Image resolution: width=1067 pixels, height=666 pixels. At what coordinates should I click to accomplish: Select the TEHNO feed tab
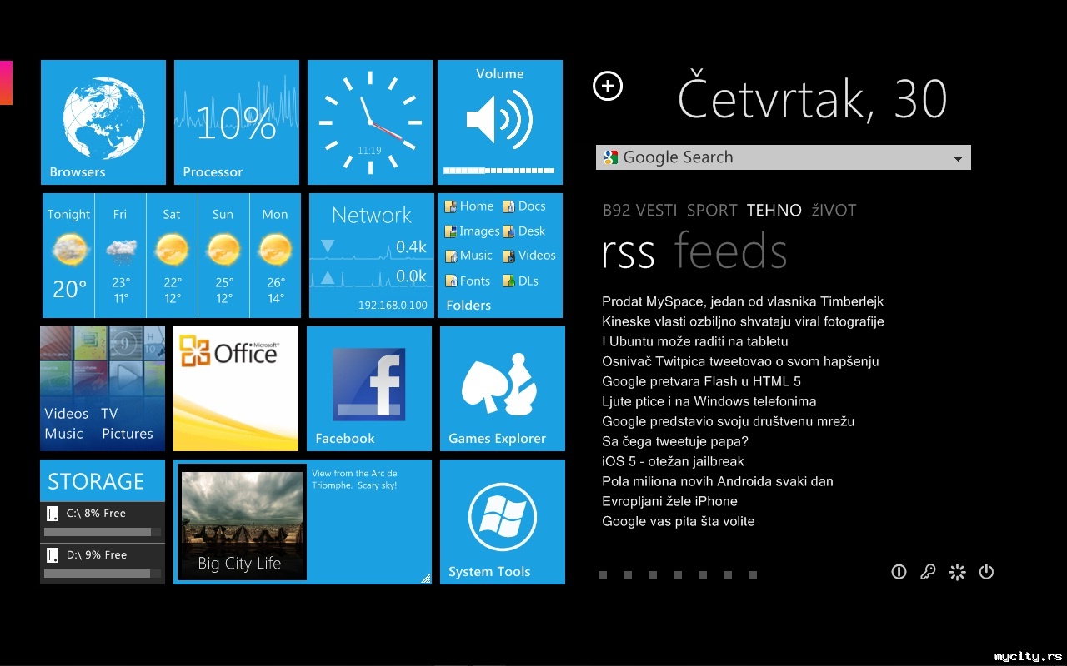coord(774,211)
